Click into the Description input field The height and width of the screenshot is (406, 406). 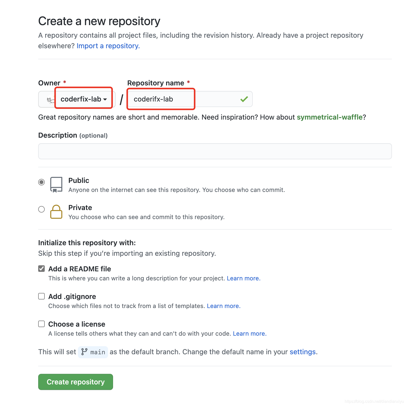pos(215,151)
